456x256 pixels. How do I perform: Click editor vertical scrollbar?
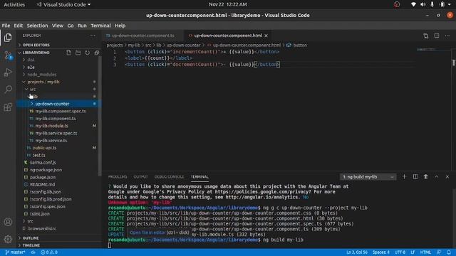(454, 110)
